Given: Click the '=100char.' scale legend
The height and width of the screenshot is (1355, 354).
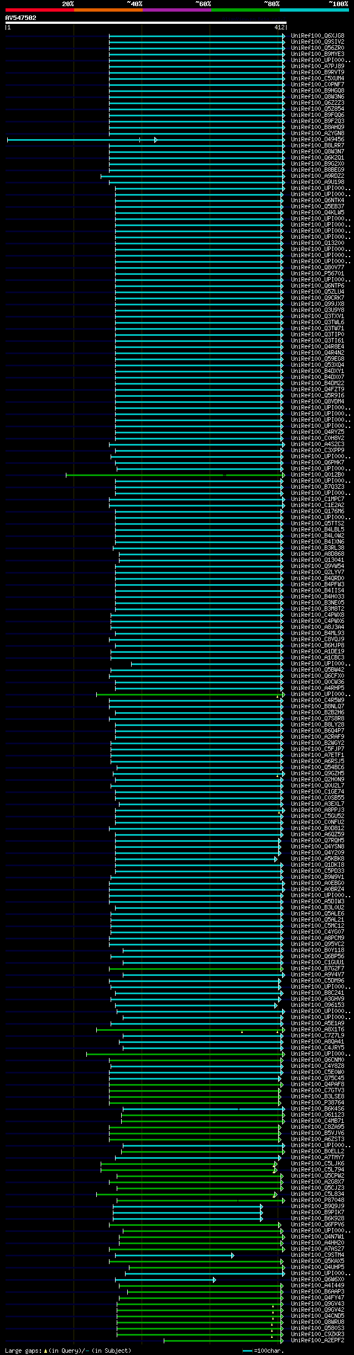Looking at the screenshot, I should click(x=264, y=1351).
